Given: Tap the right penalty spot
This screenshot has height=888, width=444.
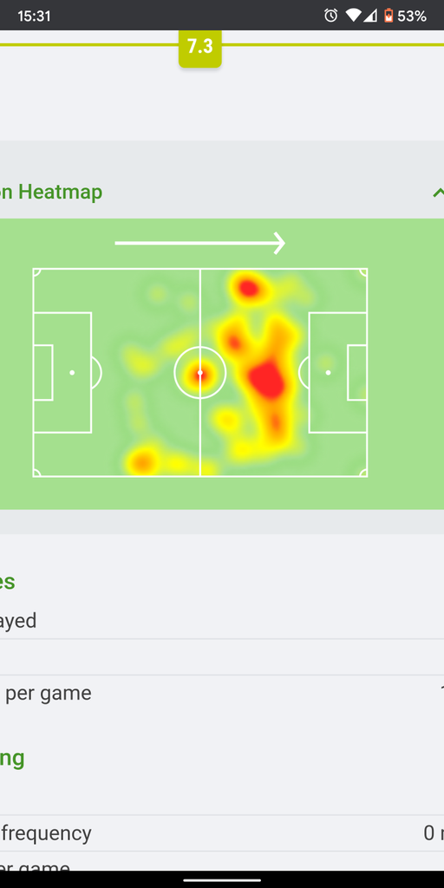Looking at the screenshot, I should click(329, 373).
